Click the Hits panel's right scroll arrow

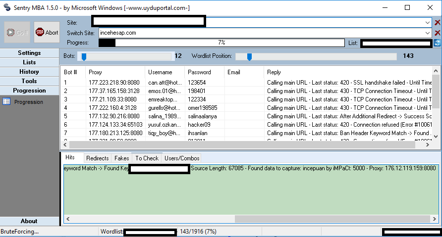435,219
